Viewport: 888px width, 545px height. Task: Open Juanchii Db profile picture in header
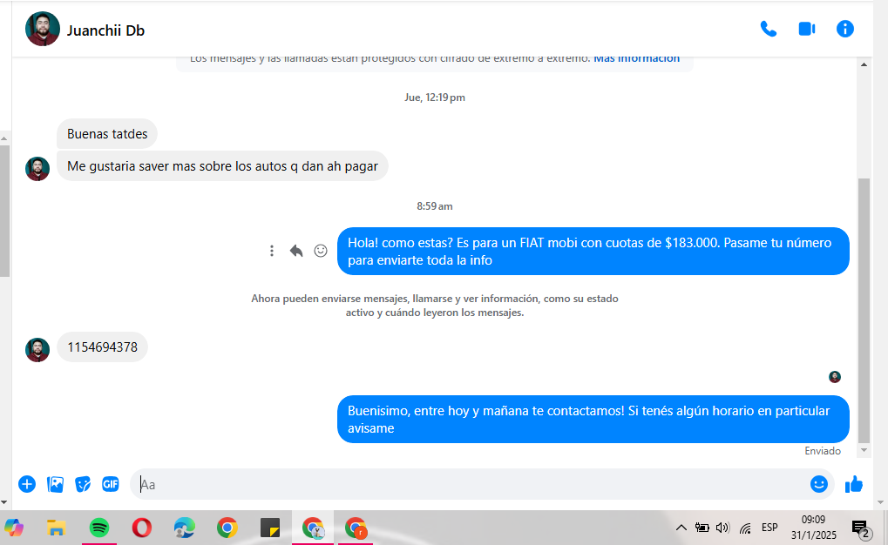click(43, 29)
